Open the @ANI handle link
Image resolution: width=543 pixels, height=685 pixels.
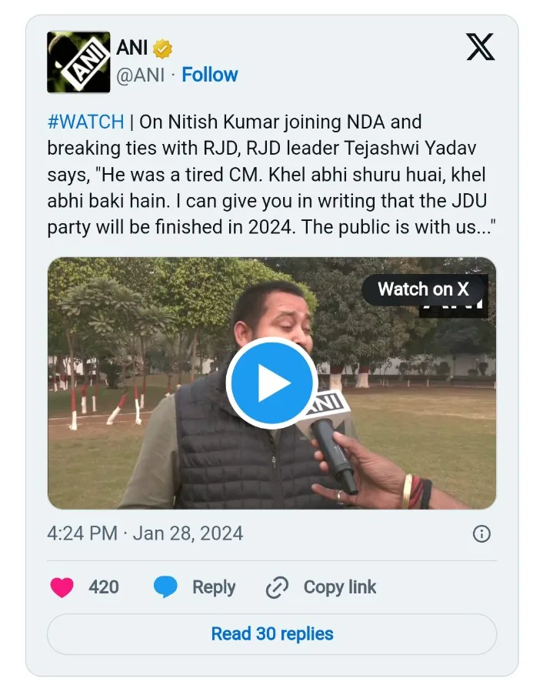(x=140, y=75)
